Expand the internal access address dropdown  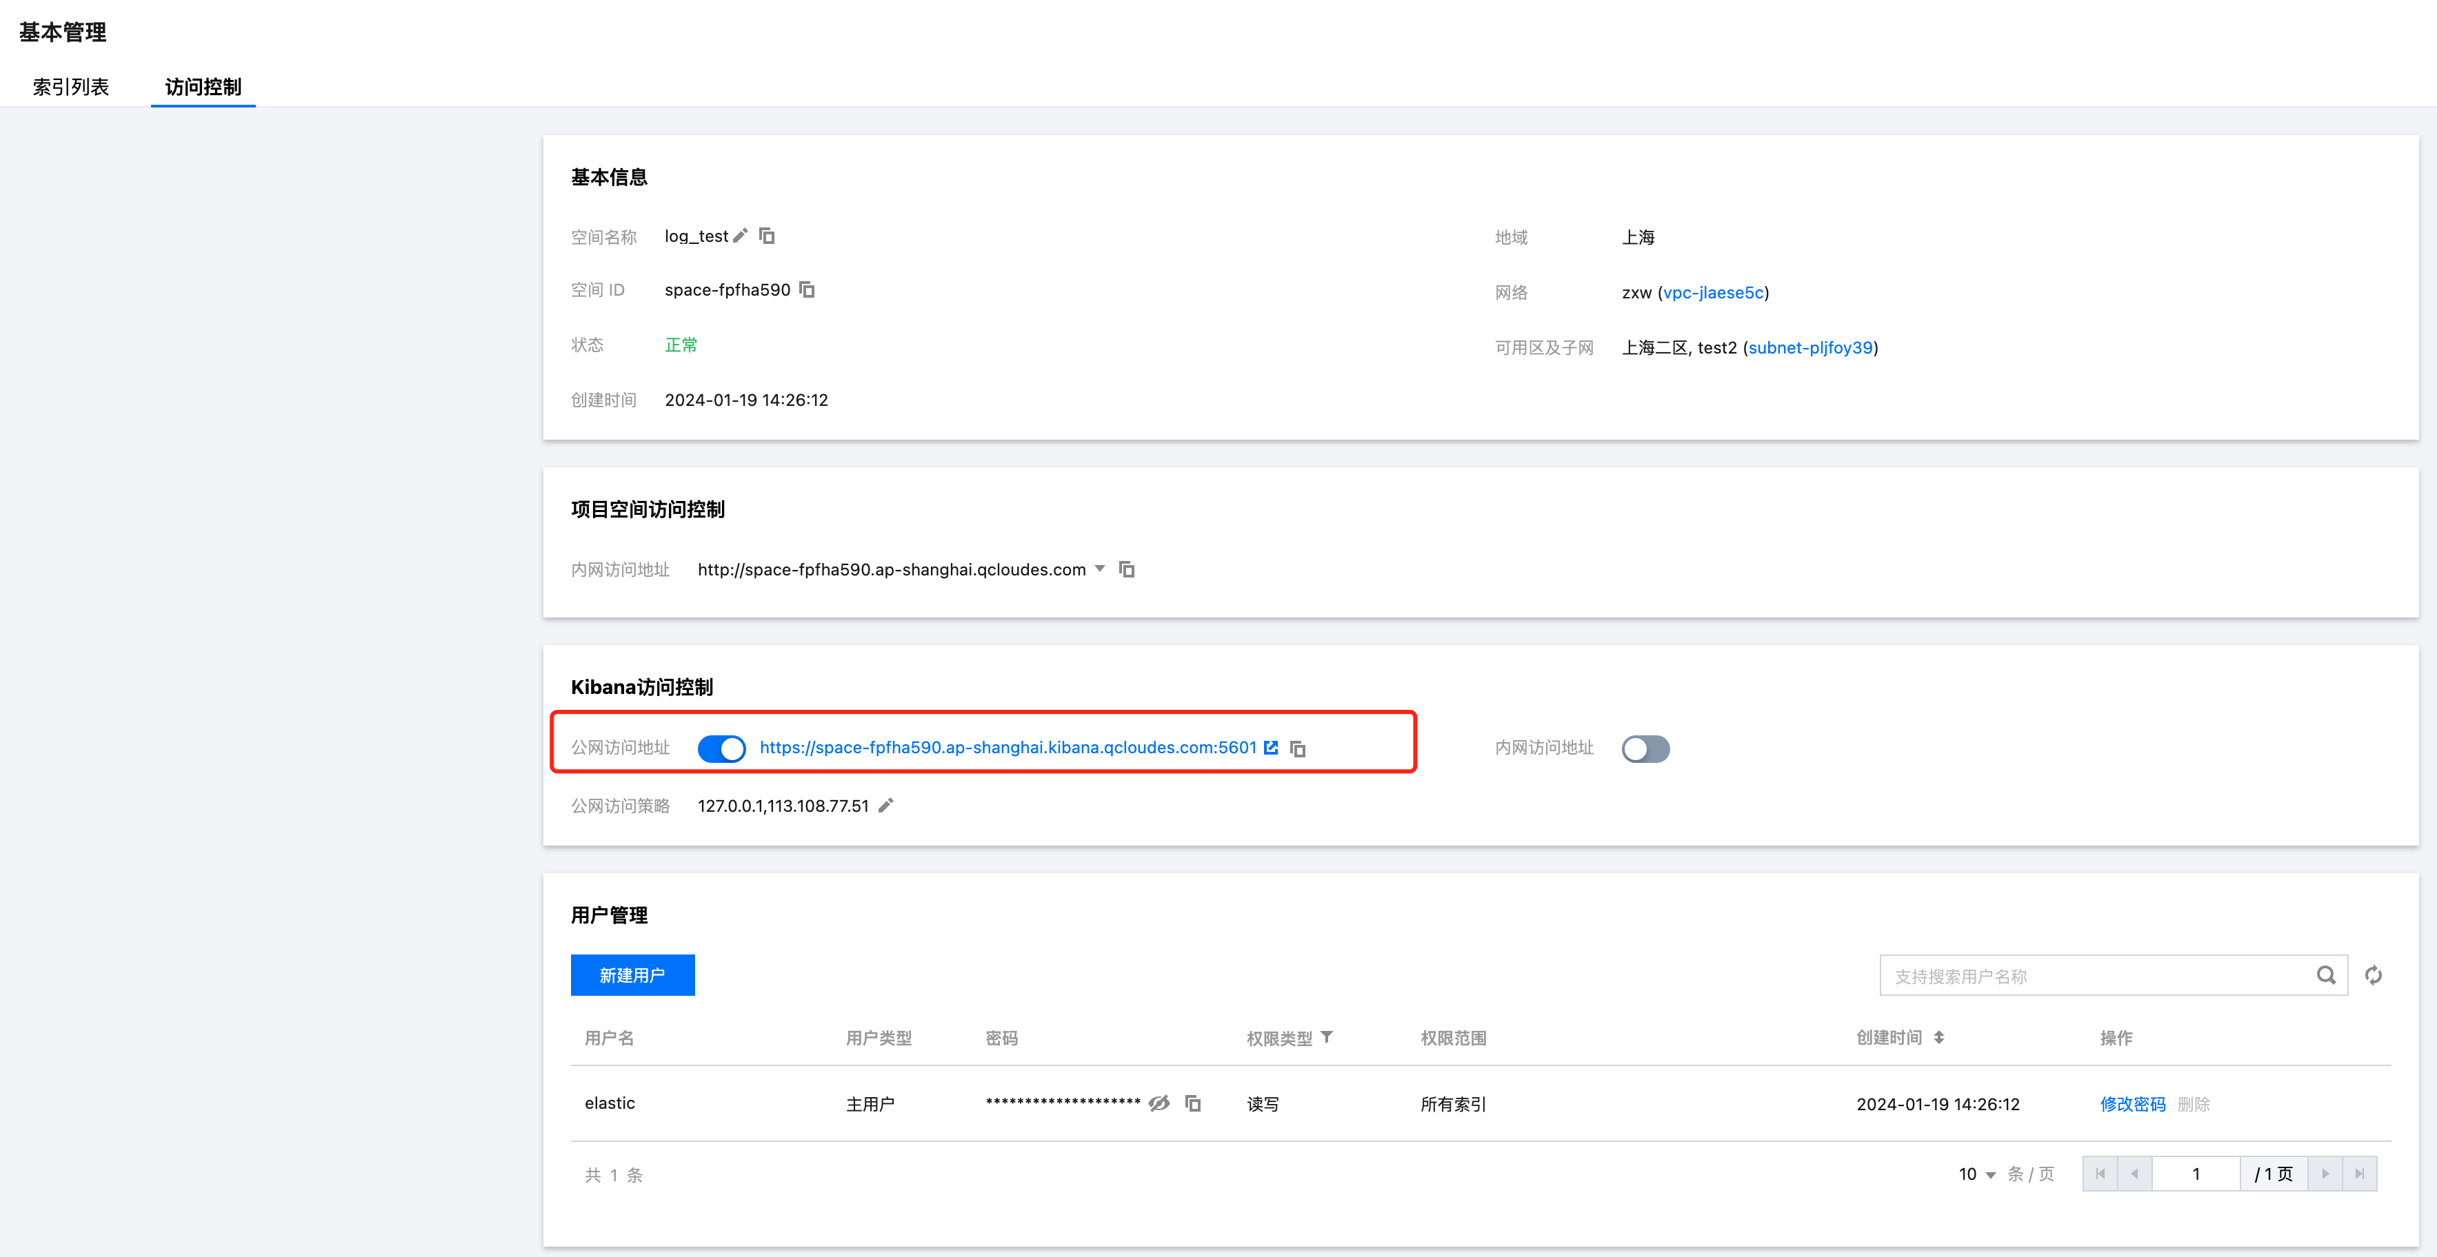[x=1099, y=569]
